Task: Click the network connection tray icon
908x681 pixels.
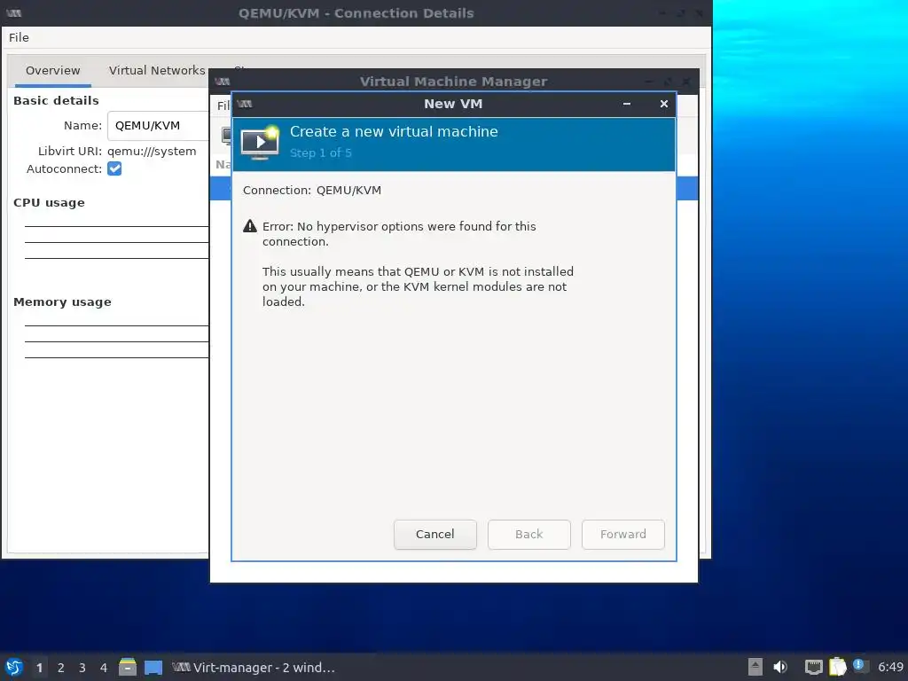Action: pos(814,667)
